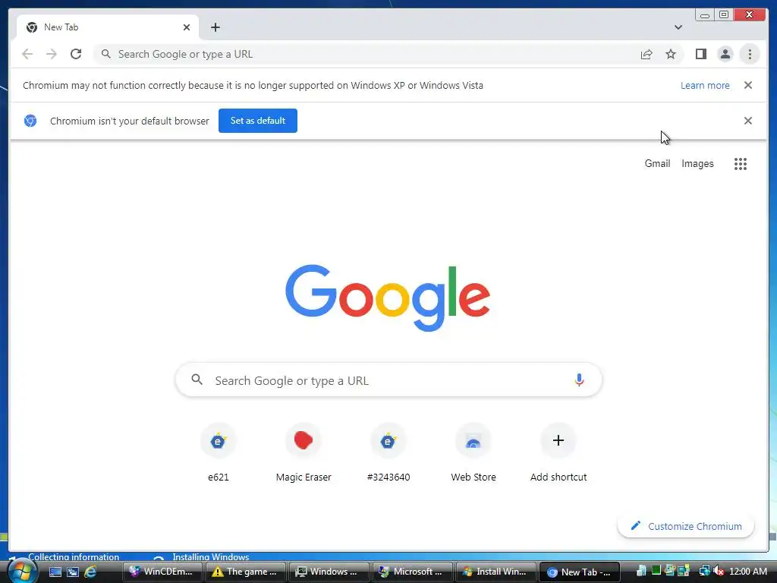Open the e621 shortcut
This screenshot has width=777, height=583.
(x=218, y=452)
